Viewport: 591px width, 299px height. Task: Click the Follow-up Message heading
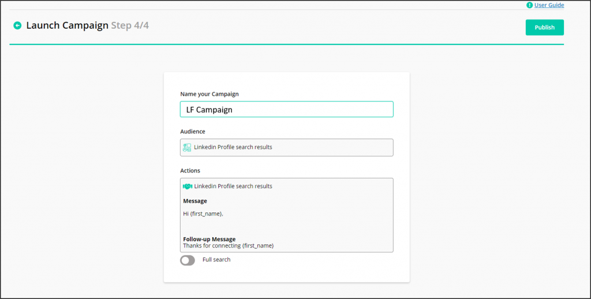pyautogui.click(x=209, y=239)
